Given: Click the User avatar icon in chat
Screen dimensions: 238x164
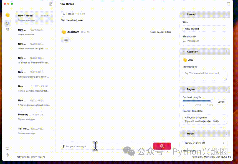Looking at the screenshot, I should (64, 14).
